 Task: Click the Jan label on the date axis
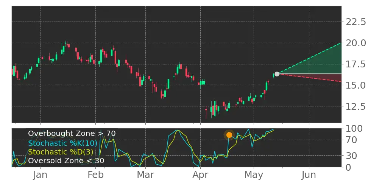click(x=41, y=175)
